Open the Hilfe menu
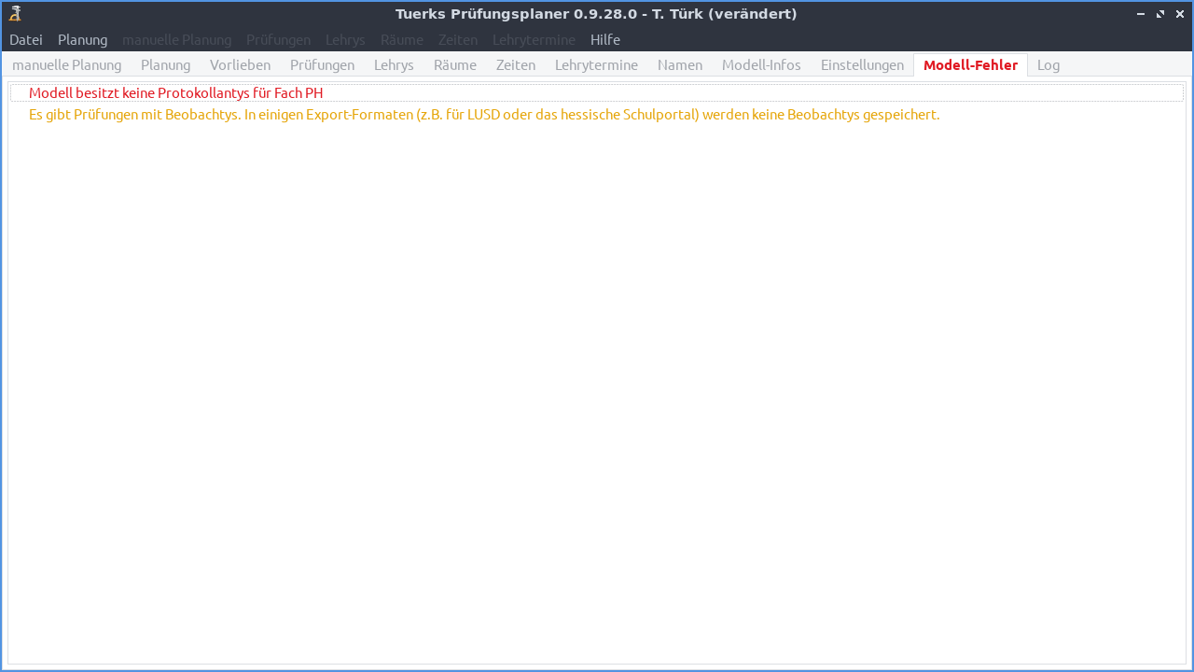Viewport: 1194px width, 672px height. [x=604, y=39]
